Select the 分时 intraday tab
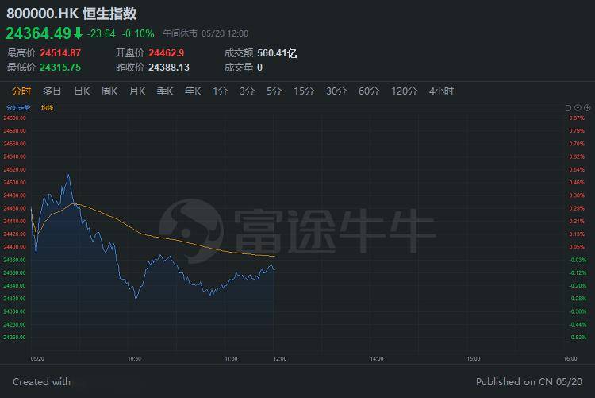Screen dimensions: 595x398 [21, 91]
